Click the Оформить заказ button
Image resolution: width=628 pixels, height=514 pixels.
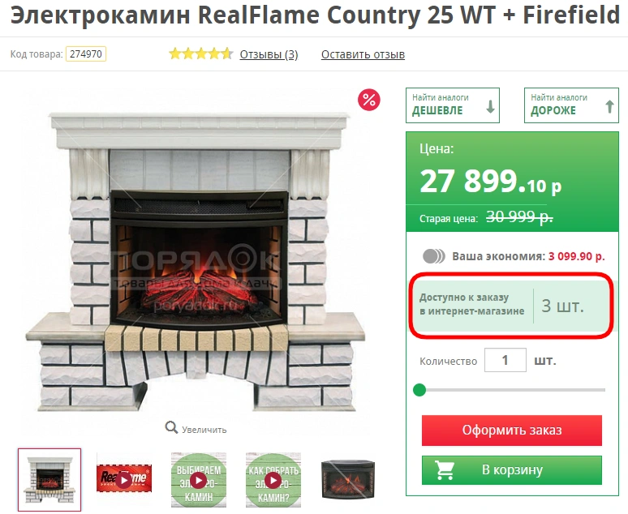coord(512,430)
